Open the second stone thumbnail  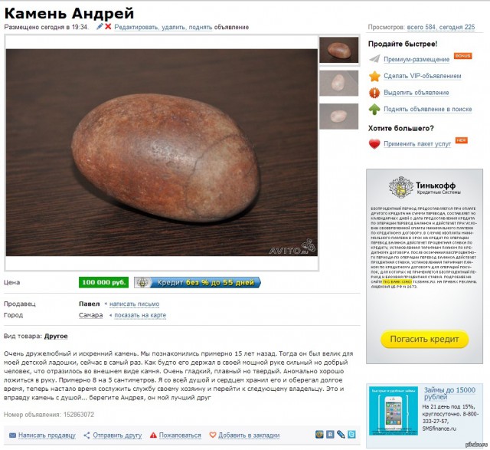(339, 83)
